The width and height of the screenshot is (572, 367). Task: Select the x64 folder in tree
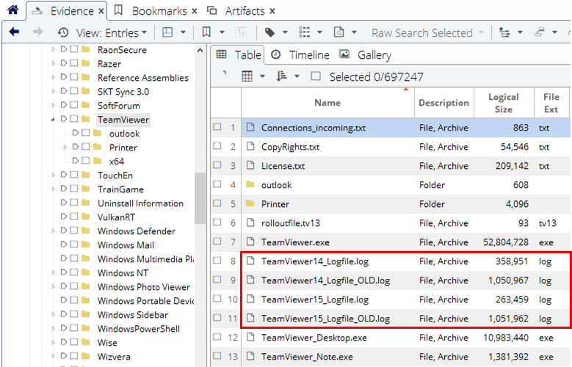116,161
